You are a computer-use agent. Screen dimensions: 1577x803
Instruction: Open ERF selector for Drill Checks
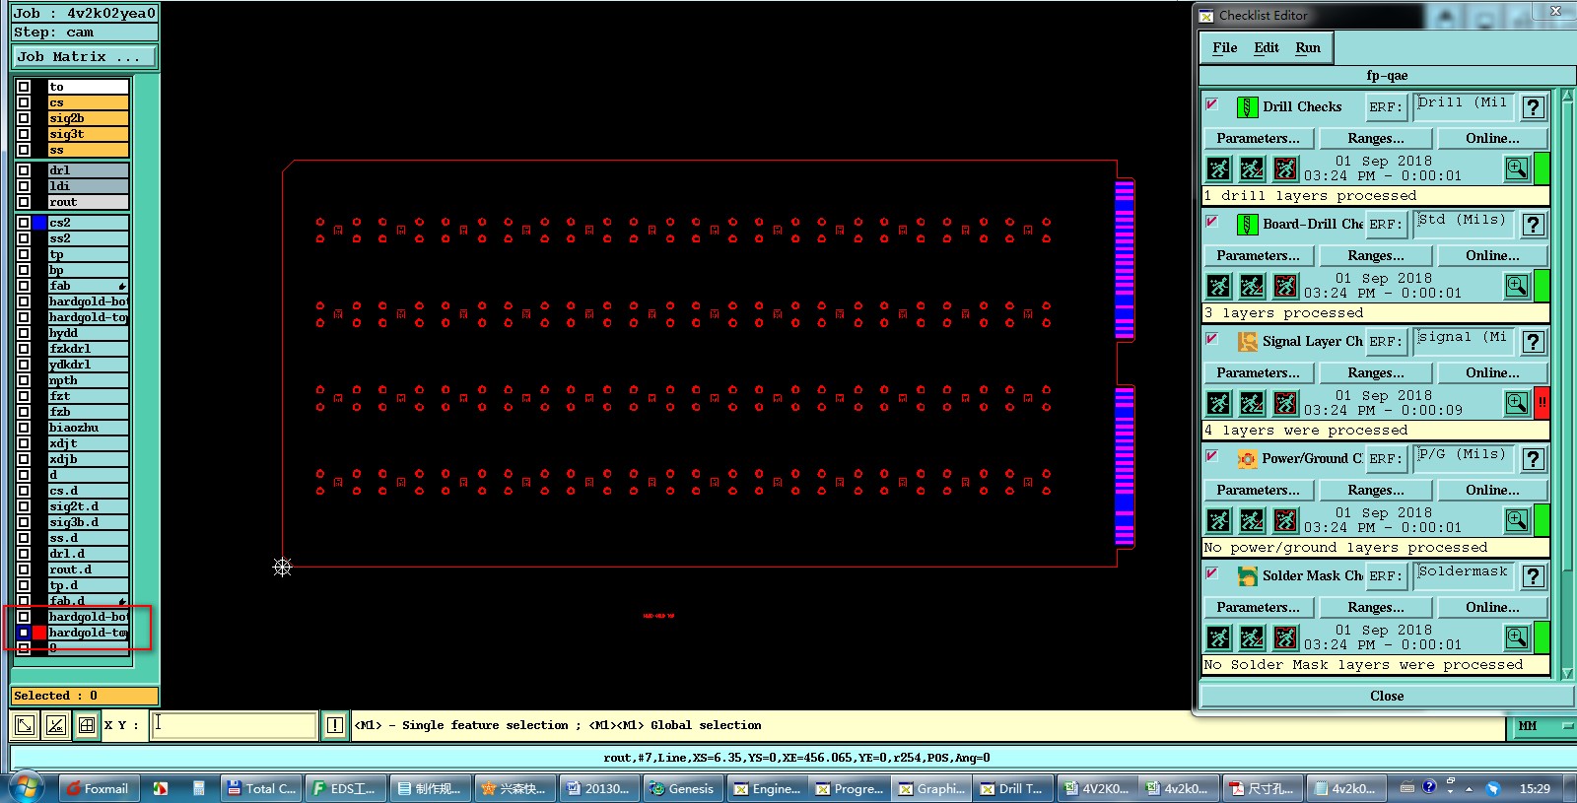click(x=1384, y=107)
